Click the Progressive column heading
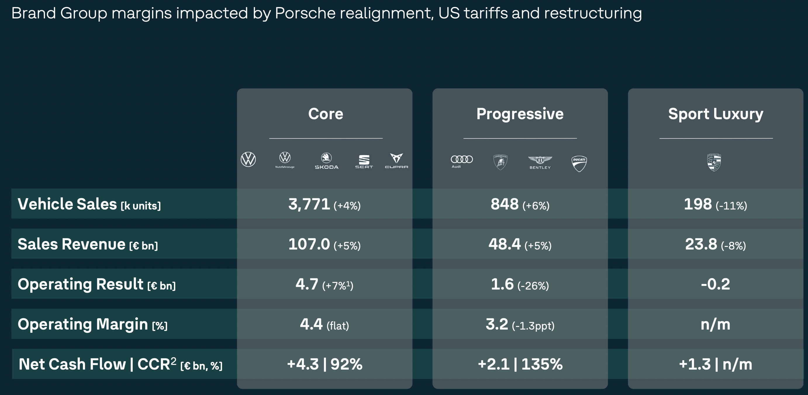 (x=520, y=114)
